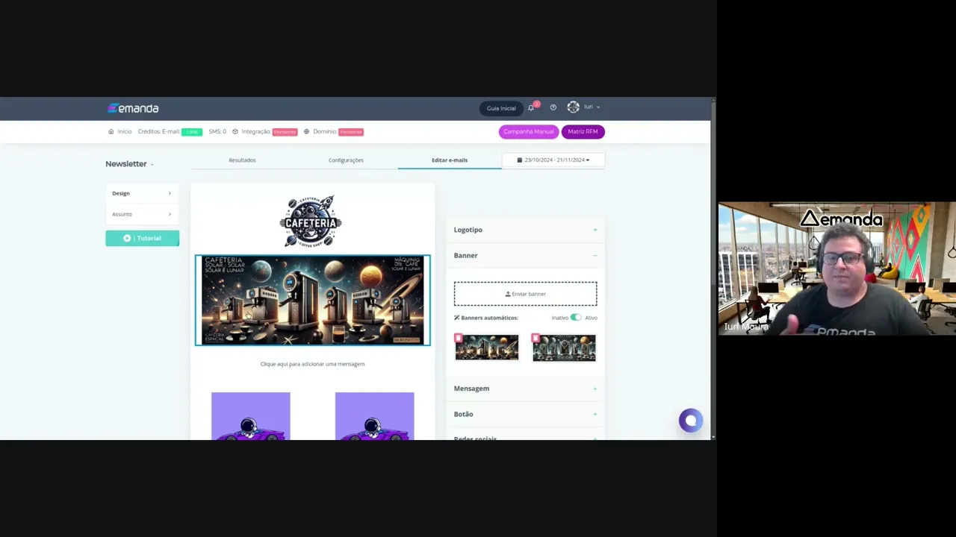
Task: Click the play icon on Tutorial button
Action: [x=127, y=238]
